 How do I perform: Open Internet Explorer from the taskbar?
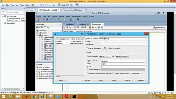tap(10, 97)
